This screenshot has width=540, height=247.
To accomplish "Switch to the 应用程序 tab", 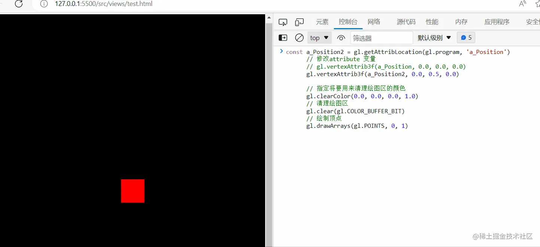I will 497,22.
